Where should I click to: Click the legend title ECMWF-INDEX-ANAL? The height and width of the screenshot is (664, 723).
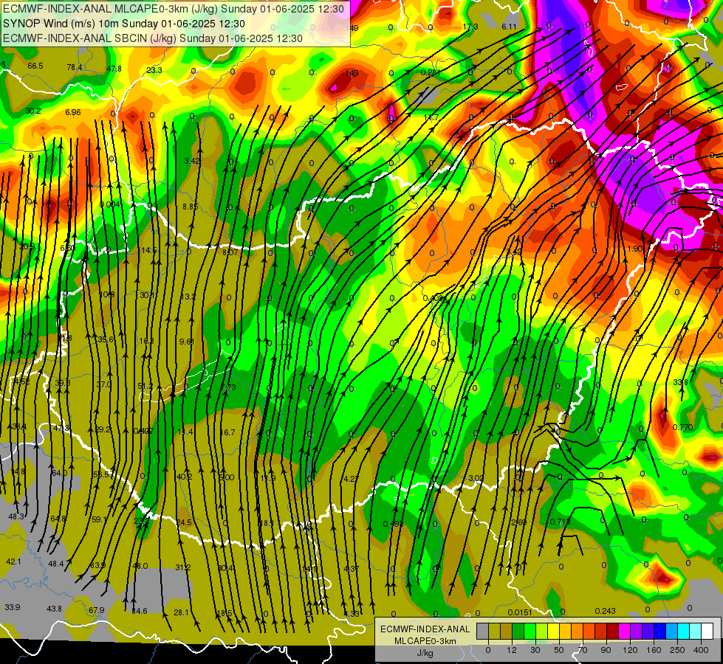tap(425, 629)
